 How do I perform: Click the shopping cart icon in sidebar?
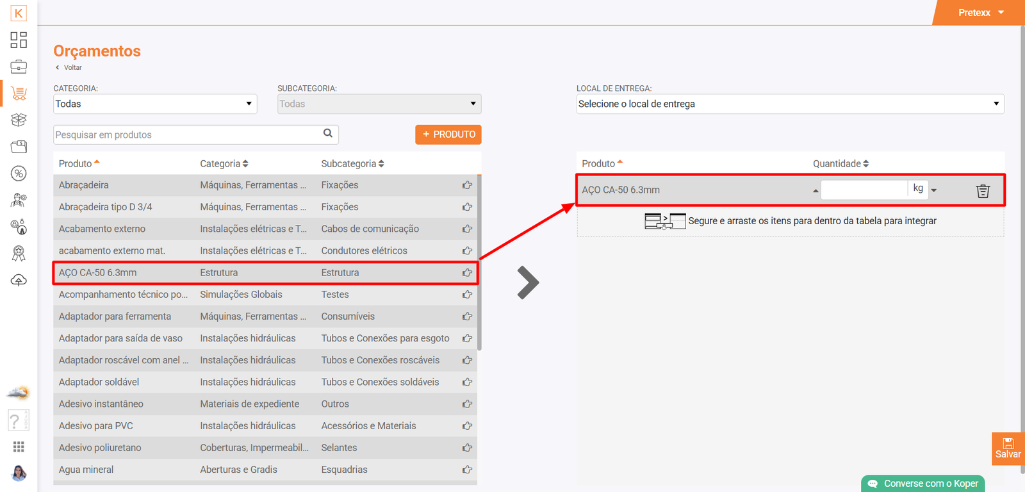tap(19, 94)
